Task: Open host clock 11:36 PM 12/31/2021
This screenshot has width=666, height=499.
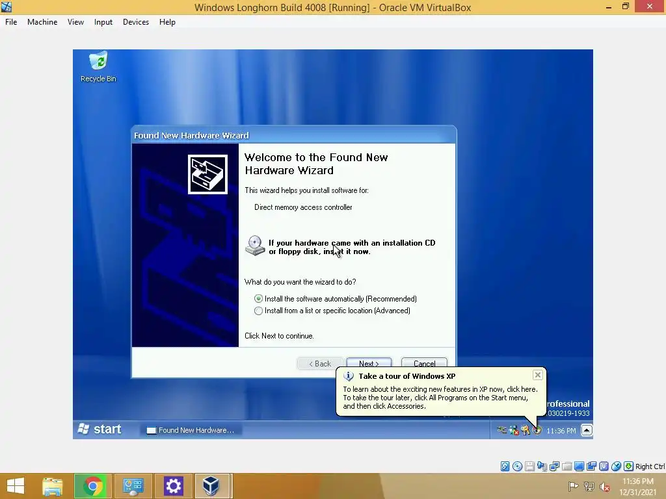Action: pyautogui.click(x=638, y=487)
